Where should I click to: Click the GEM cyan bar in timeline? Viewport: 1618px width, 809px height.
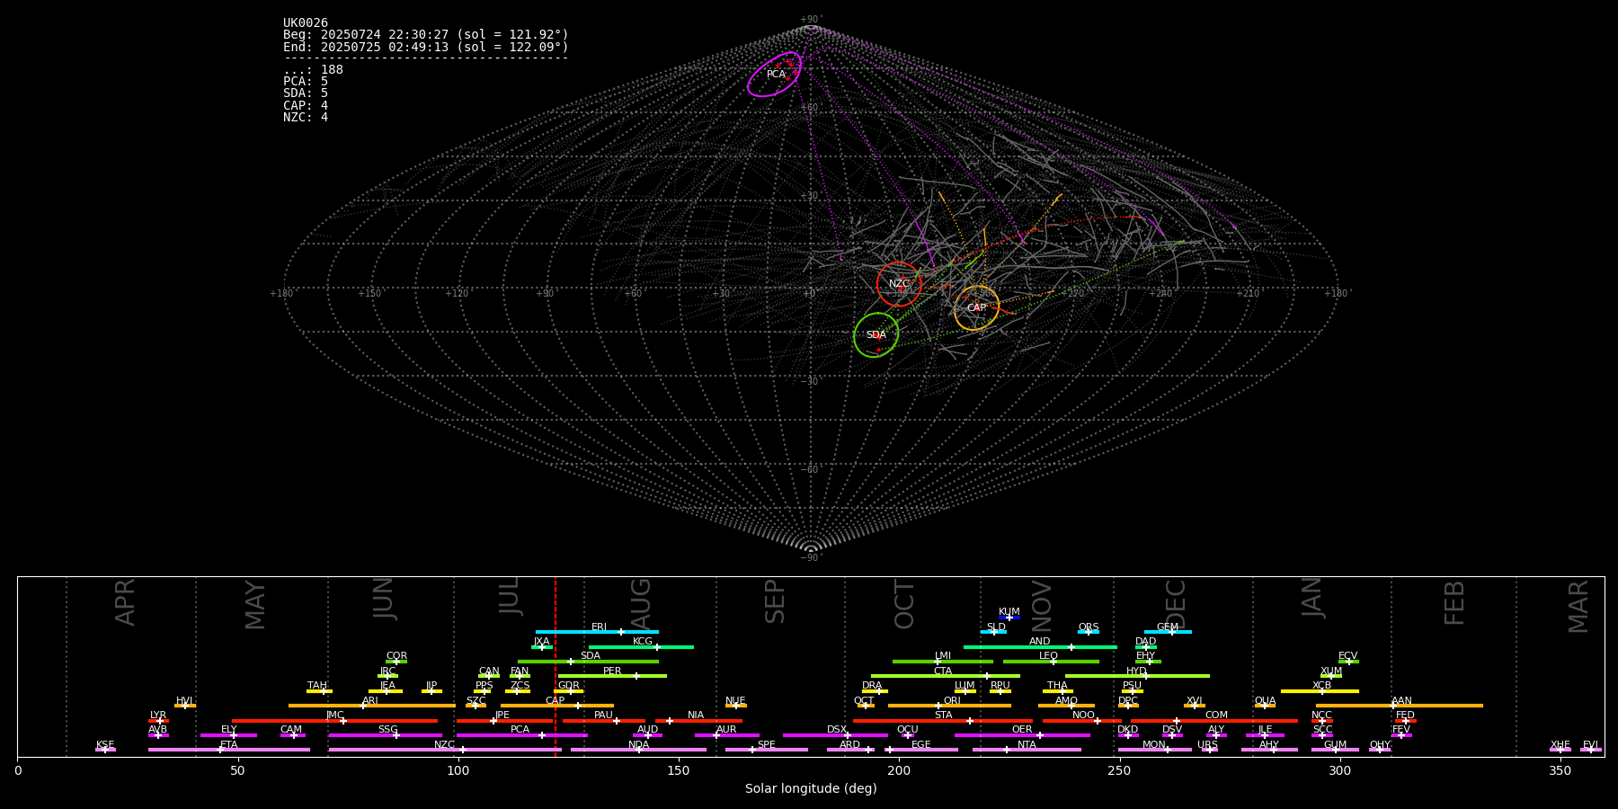tap(1168, 632)
